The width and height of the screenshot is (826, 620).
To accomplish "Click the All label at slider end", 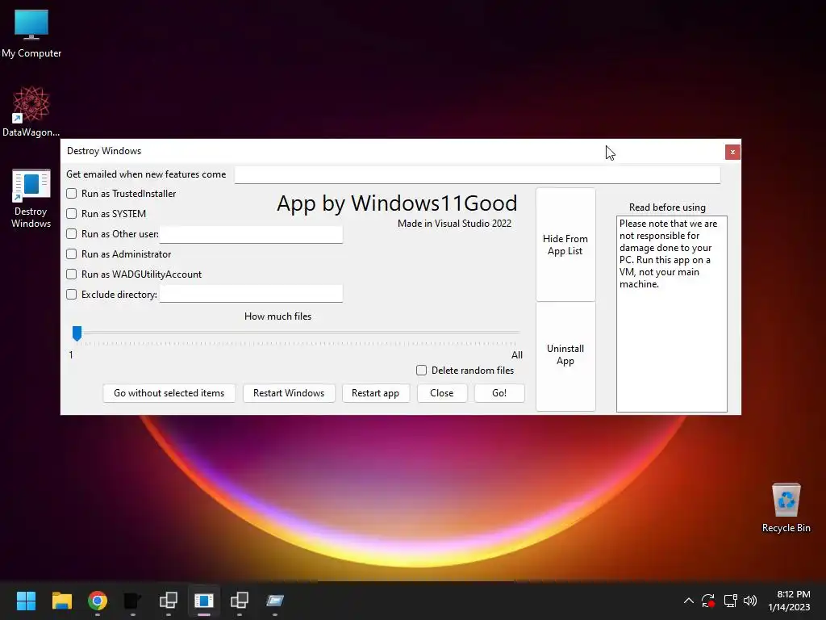I will 517,355.
